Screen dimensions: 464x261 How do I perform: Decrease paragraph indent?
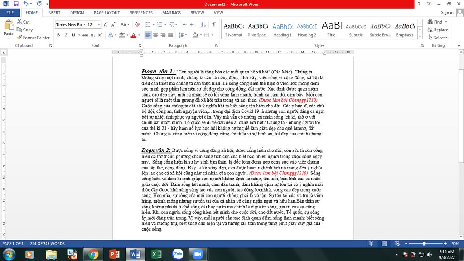[x=185, y=24]
